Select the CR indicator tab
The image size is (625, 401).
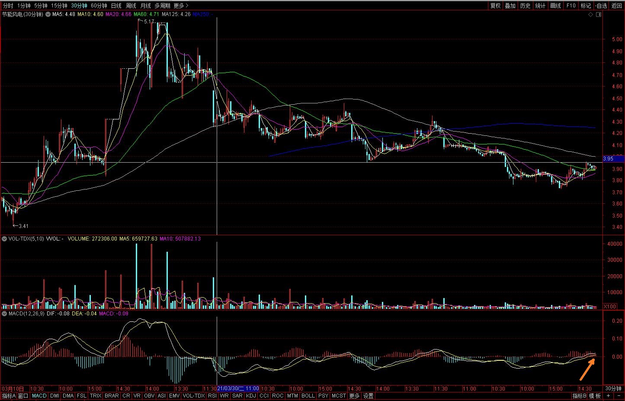tap(126, 396)
